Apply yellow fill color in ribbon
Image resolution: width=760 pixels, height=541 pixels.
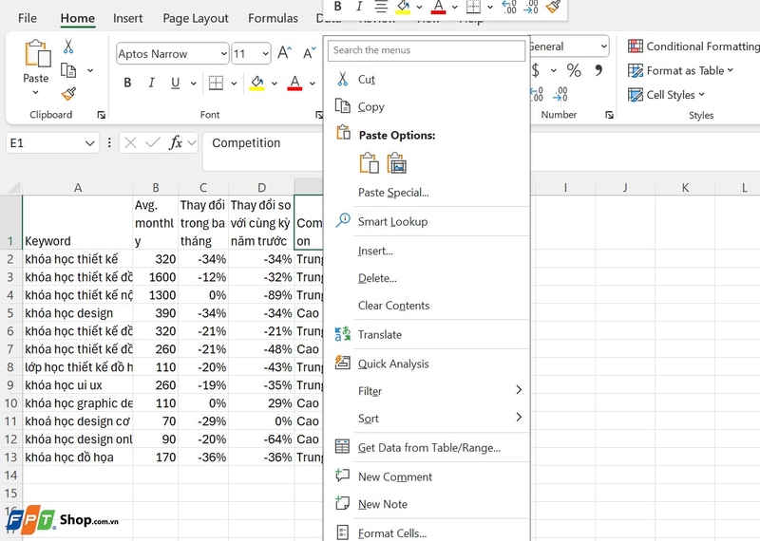(x=256, y=84)
